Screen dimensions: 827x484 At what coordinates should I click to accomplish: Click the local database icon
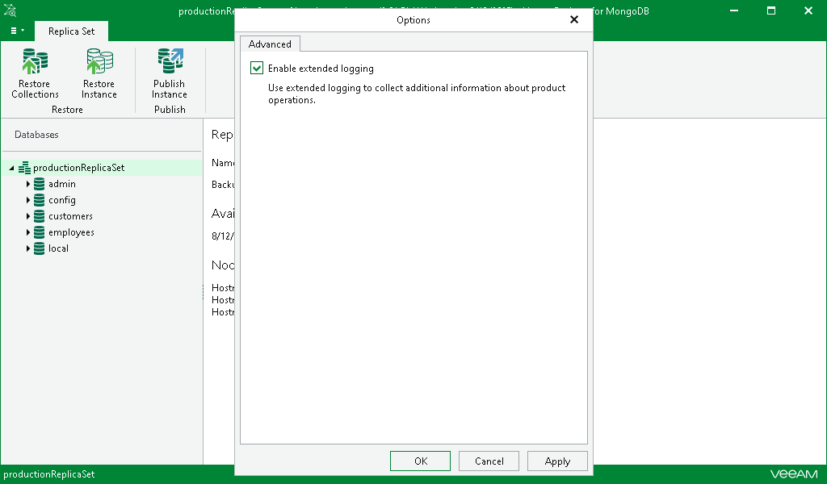tap(39, 248)
